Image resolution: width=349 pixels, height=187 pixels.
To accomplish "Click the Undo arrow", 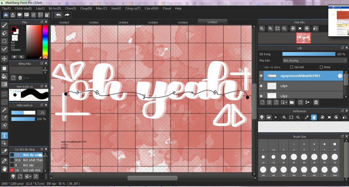I will coord(58,15).
